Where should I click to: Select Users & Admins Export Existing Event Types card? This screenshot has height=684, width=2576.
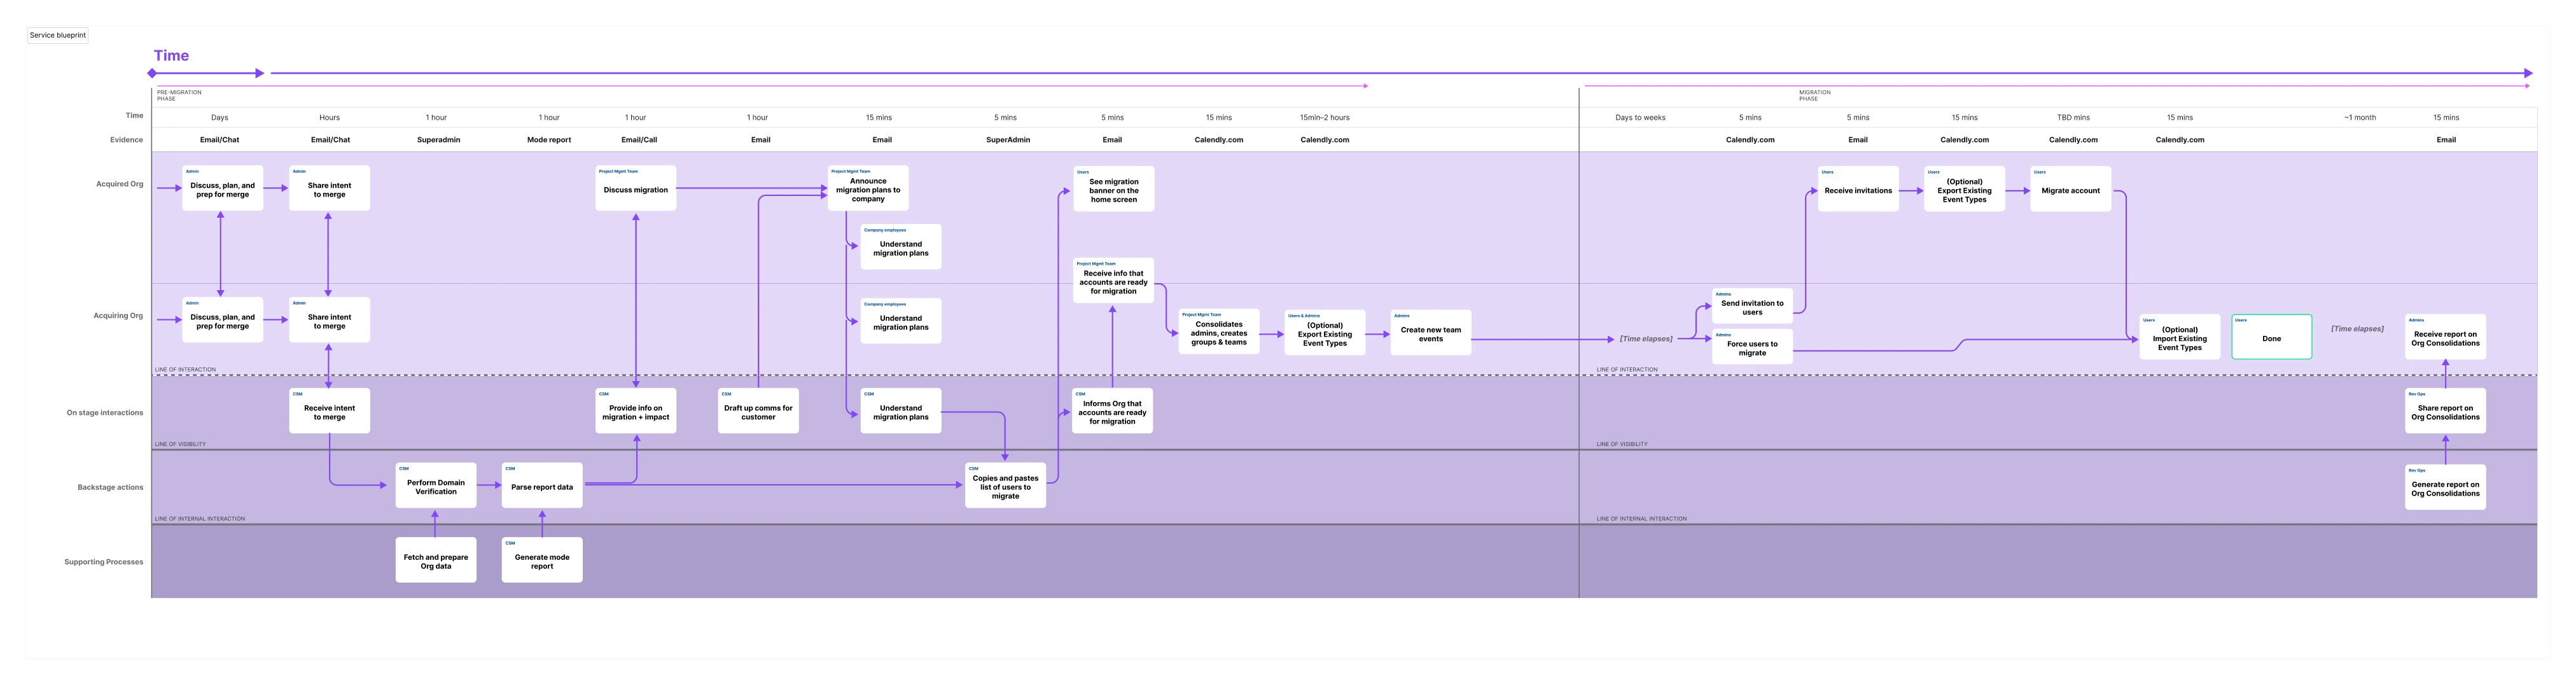coord(1325,333)
